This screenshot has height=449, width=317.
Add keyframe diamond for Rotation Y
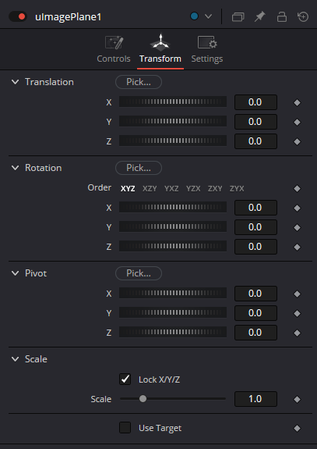tap(297, 227)
